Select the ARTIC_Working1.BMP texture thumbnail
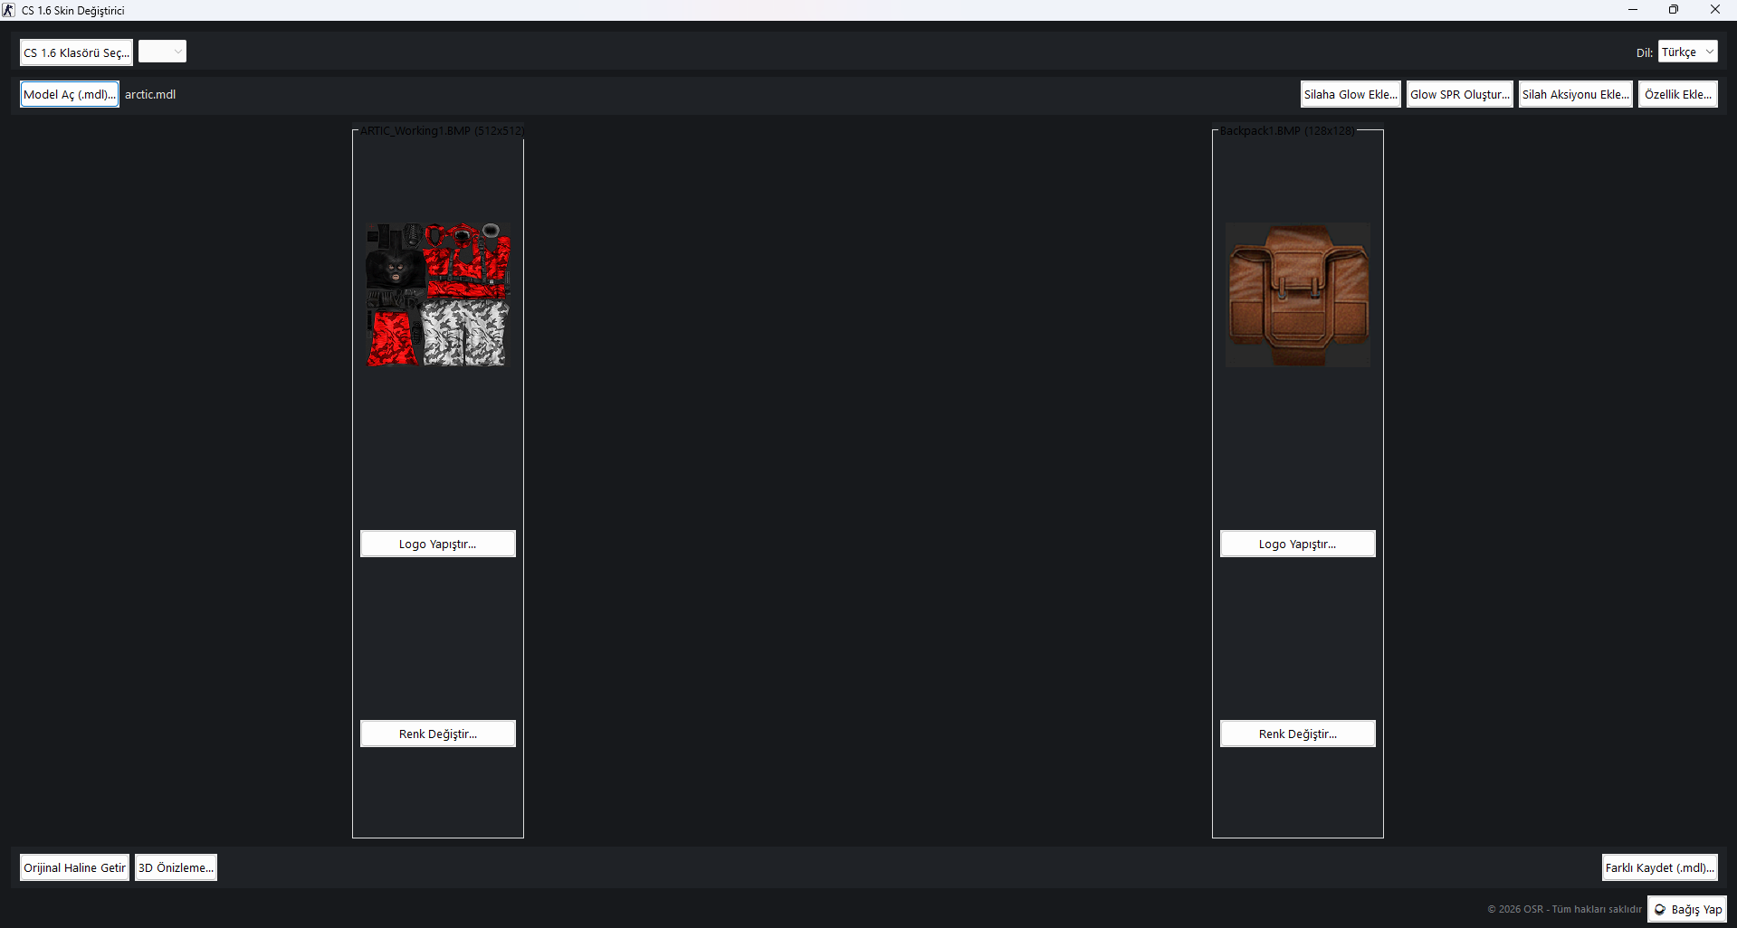The height and width of the screenshot is (928, 1737). coord(438,295)
